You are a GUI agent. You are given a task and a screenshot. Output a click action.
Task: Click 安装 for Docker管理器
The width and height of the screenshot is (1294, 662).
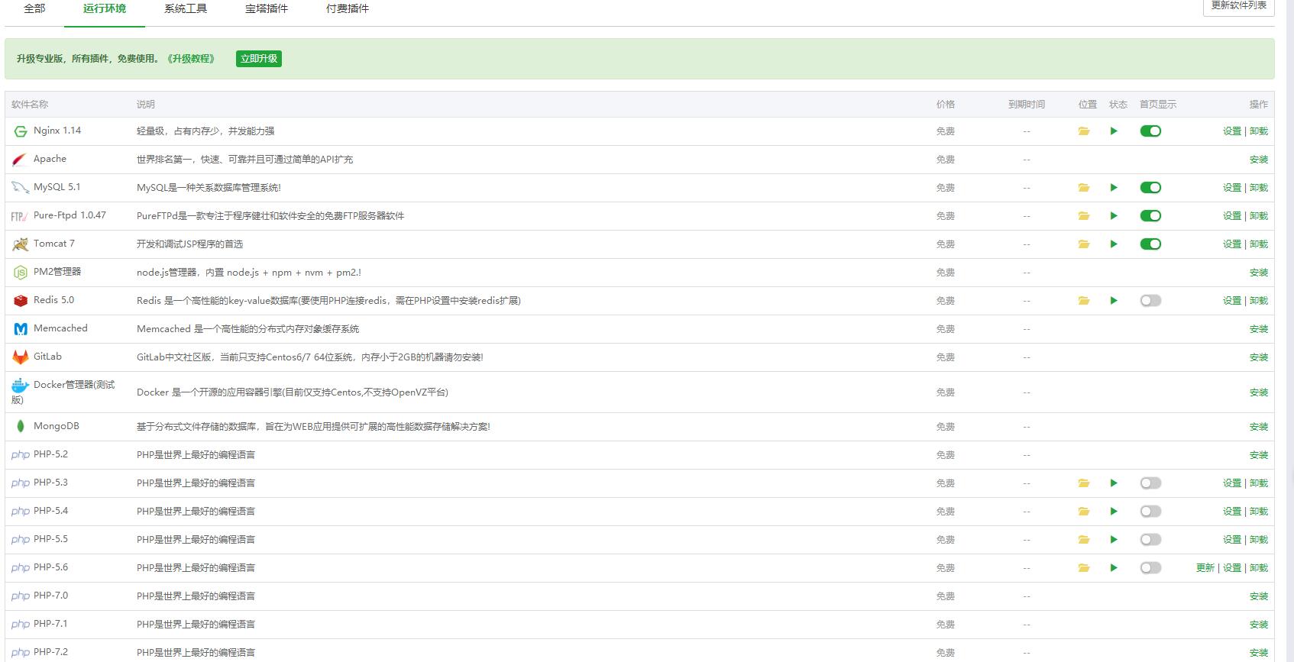coord(1259,392)
